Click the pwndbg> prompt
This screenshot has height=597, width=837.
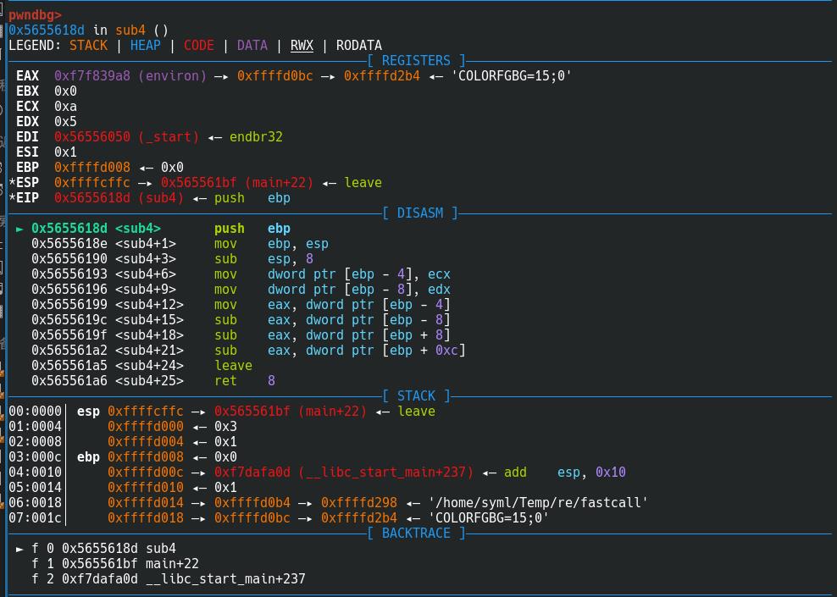coord(35,14)
